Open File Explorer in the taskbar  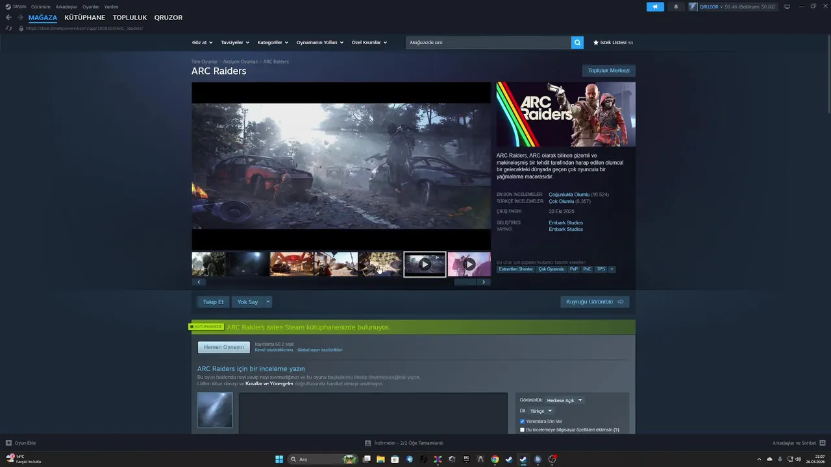[380, 459]
